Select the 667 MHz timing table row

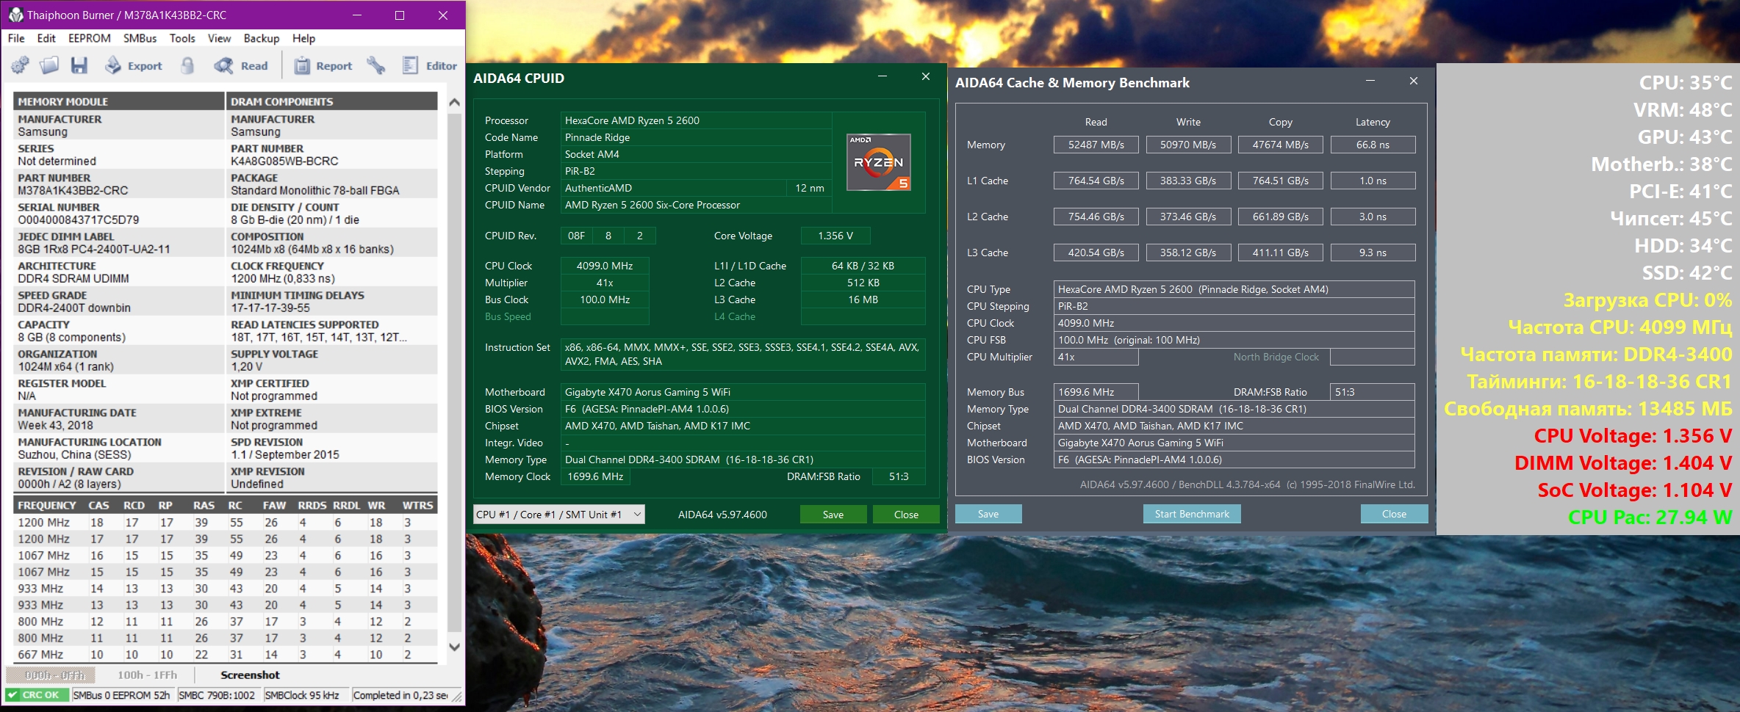click(226, 655)
